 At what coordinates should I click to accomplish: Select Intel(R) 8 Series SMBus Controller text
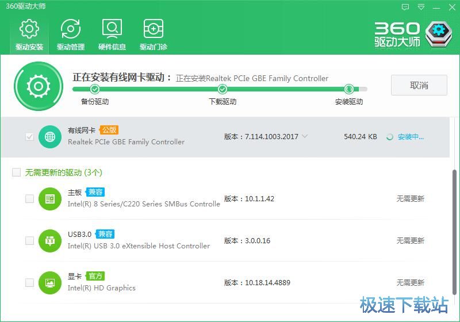coord(144,204)
